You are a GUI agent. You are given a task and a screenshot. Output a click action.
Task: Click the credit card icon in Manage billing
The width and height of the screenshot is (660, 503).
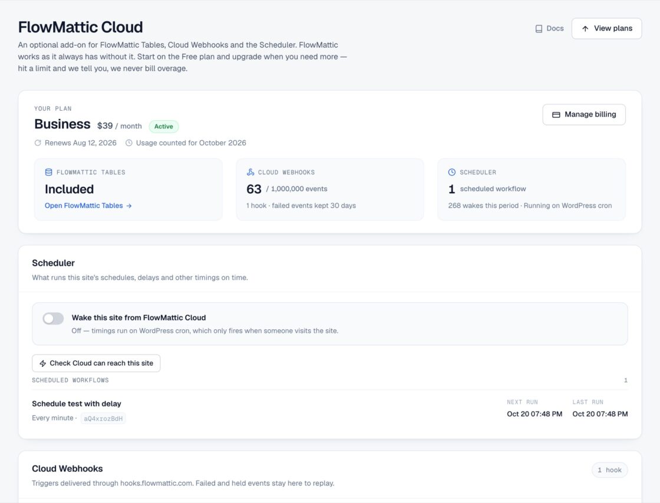pyautogui.click(x=556, y=114)
